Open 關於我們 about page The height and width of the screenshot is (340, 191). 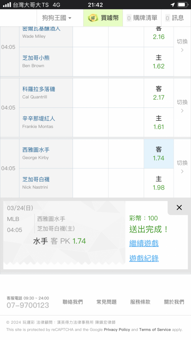(174, 302)
